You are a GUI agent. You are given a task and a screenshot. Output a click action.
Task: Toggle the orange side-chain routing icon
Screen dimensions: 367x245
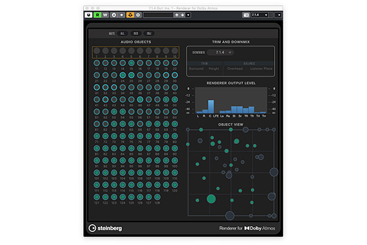tap(130, 15)
